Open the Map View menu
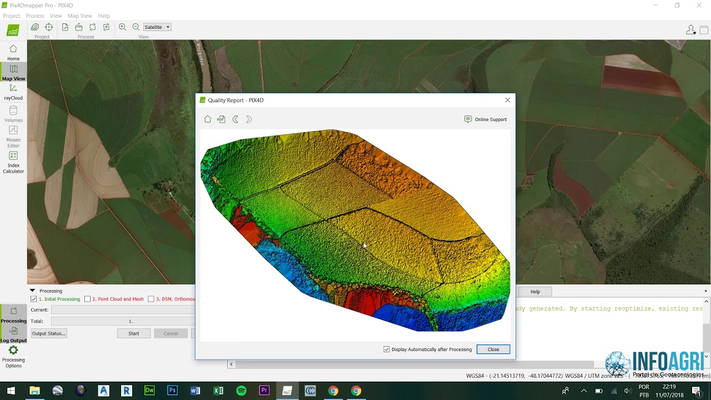 [80, 16]
